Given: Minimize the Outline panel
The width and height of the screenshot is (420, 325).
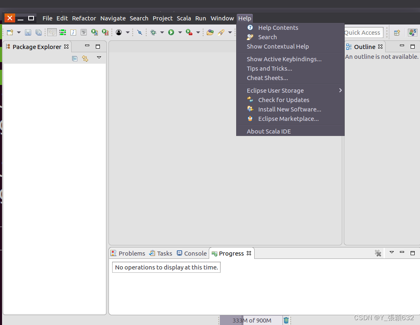Looking at the screenshot, I should coord(402,45).
